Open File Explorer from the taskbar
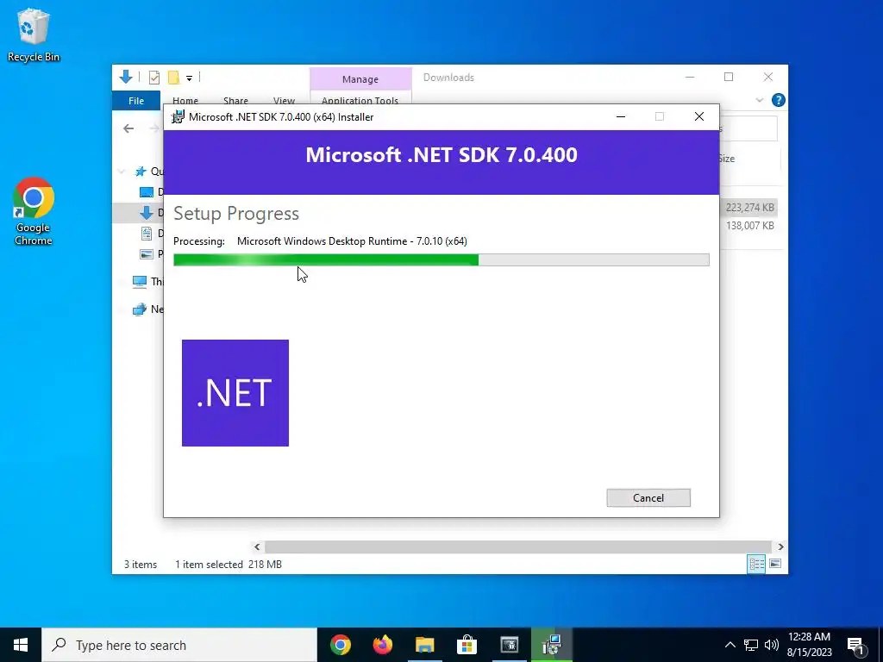883x662 pixels. tap(425, 645)
